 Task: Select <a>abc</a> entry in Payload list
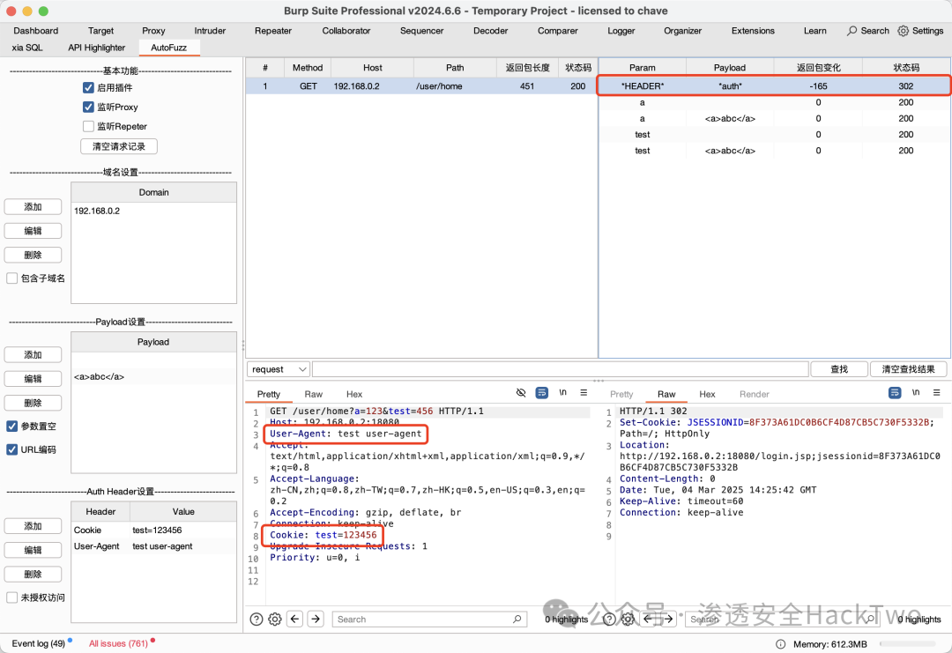153,376
